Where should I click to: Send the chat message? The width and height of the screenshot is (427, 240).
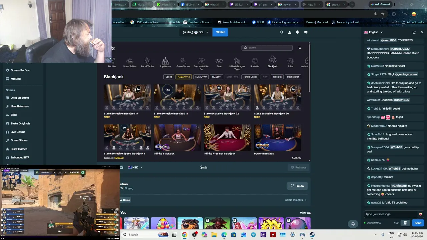pos(418,223)
